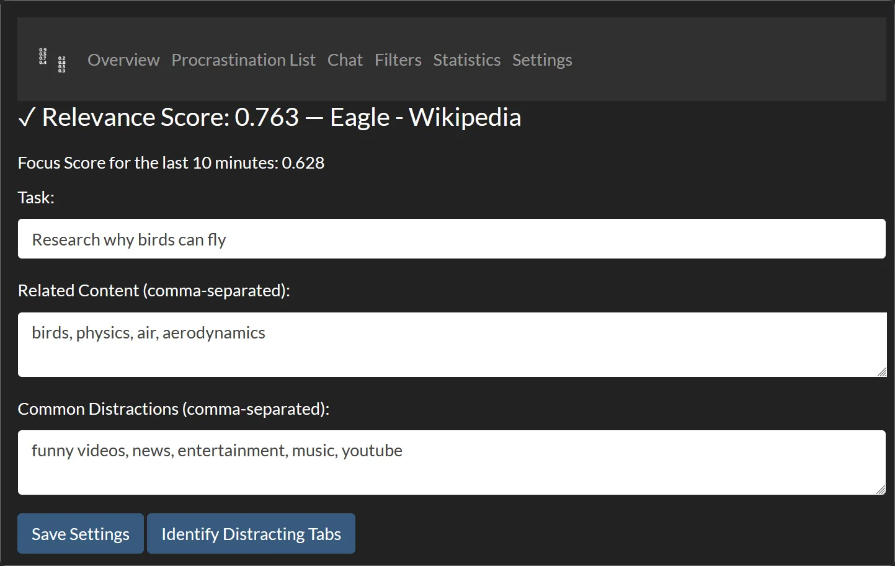Click the app logo in the navigation bar
Image resolution: width=895 pixels, height=566 pixels.
click(52, 60)
